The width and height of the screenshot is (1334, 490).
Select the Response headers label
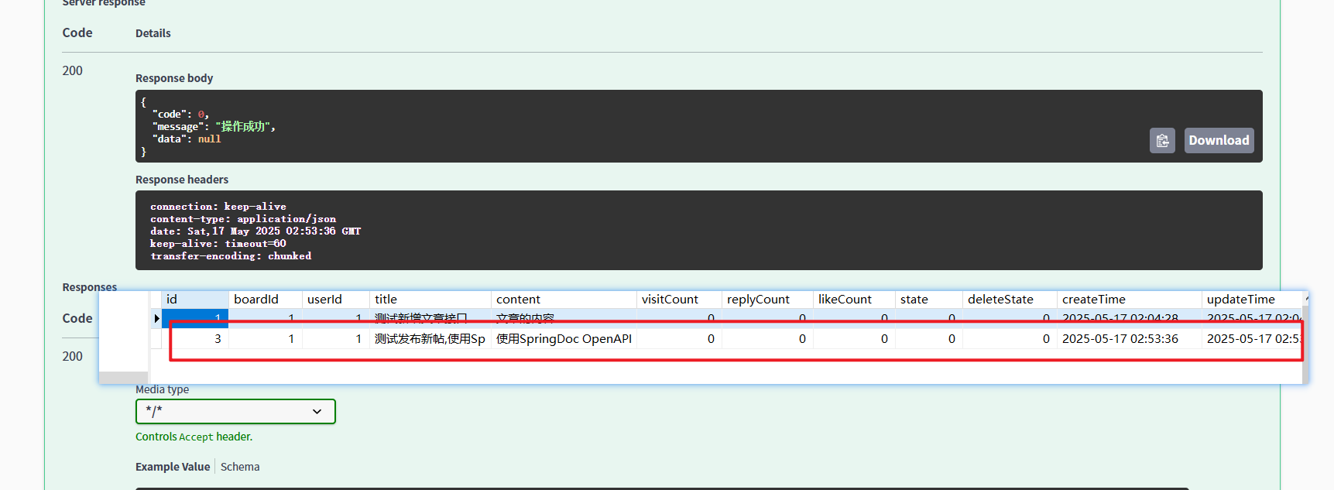tap(182, 180)
